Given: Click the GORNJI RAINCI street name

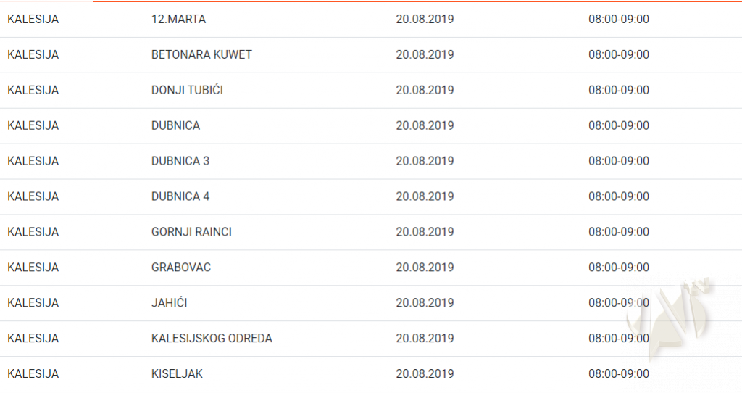Looking at the screenshot, I should 191,232.
